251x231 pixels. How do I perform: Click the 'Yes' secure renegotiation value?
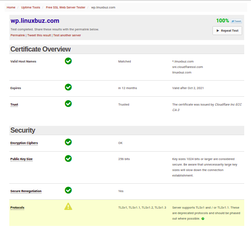point(121,191)
